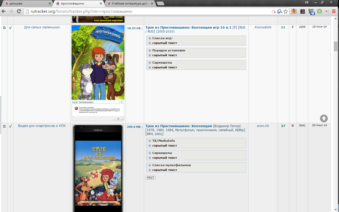This screenshot has height=212, width=339.
Task: Click the scroll-to-top arrow circle
Action: click(x=324, y=118)
